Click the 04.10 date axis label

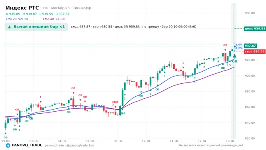coord(62,141)
